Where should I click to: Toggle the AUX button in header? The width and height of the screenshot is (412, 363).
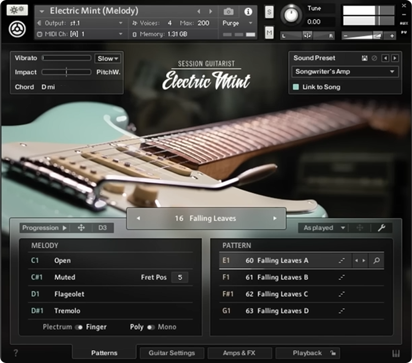point(404,23)
